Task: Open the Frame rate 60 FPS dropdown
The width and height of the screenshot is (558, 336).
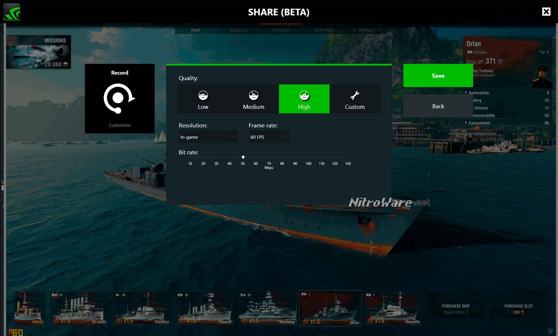Action: (x=269, y=137)
